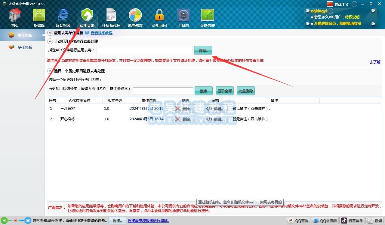Open the 脱壳修复 unpack repair tool

point(135,18)
